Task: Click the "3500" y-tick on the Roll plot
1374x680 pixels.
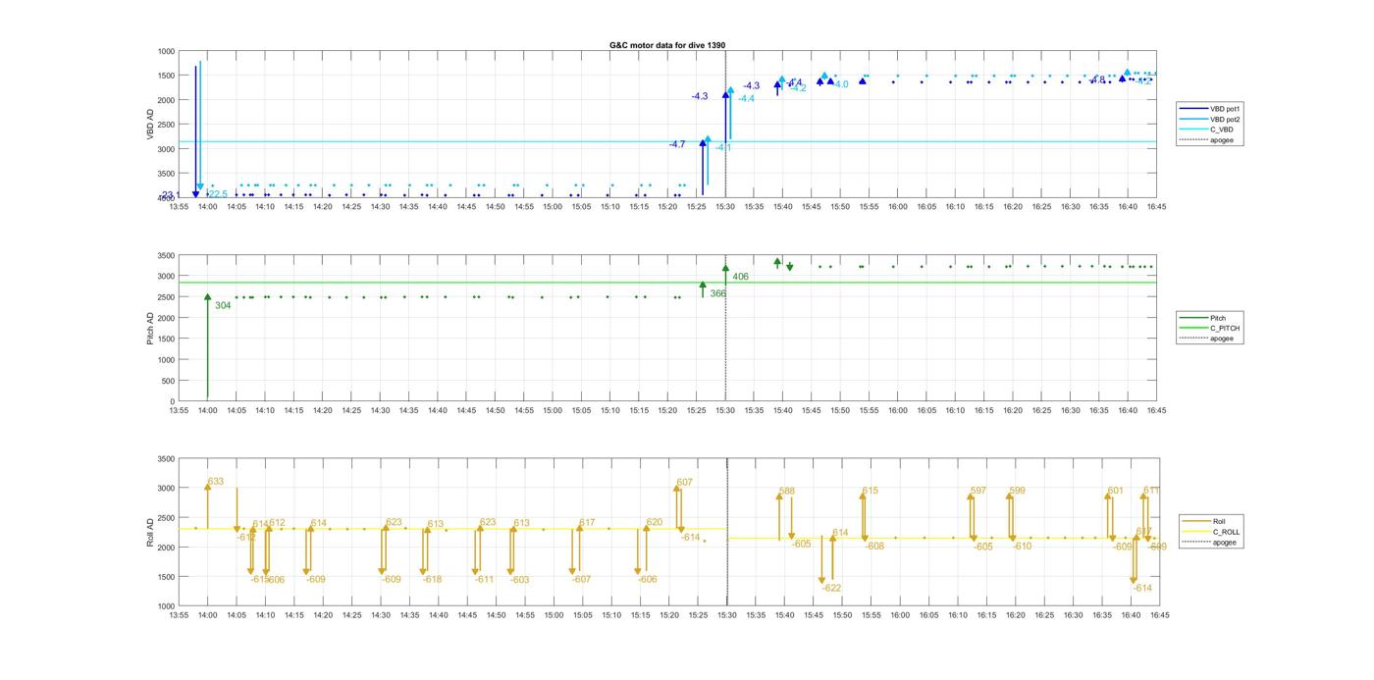Action: click(x=166, y=459)
